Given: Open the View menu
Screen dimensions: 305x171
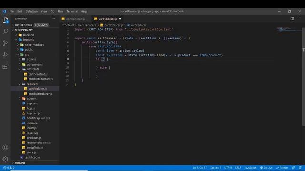Looking at the screenshot, I should pyautogui.click(x=44, y=11).
